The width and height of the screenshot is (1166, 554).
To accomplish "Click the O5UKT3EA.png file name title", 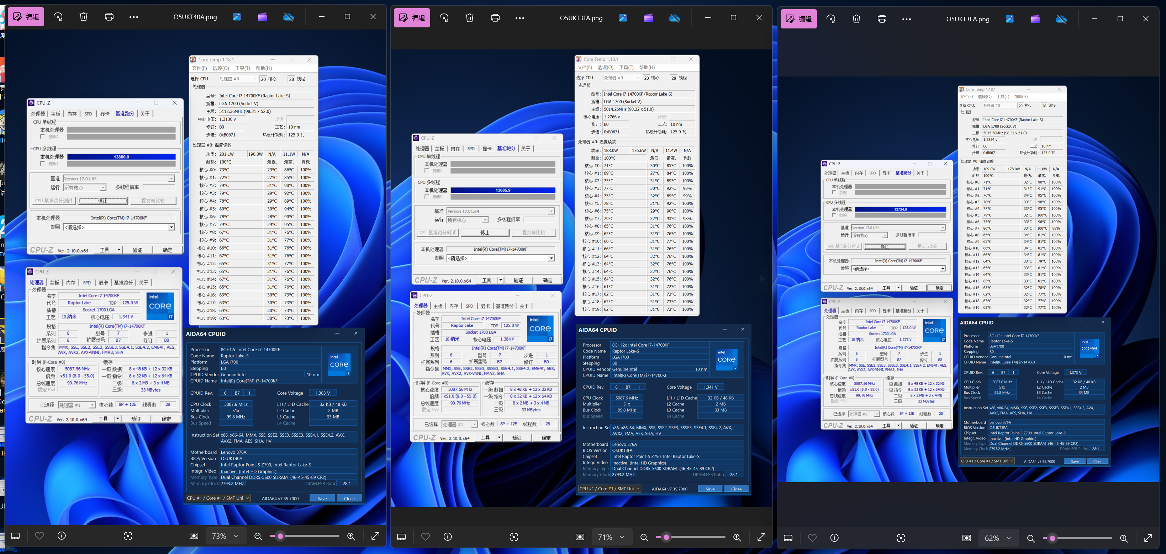I will (968, 19).
